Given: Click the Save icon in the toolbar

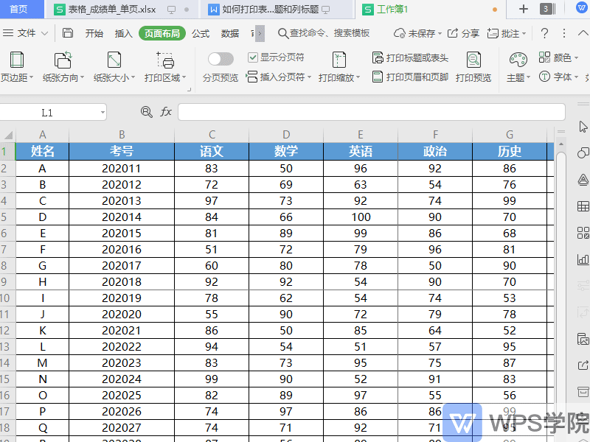Looking at the screenshot, I should click(68, 33).
